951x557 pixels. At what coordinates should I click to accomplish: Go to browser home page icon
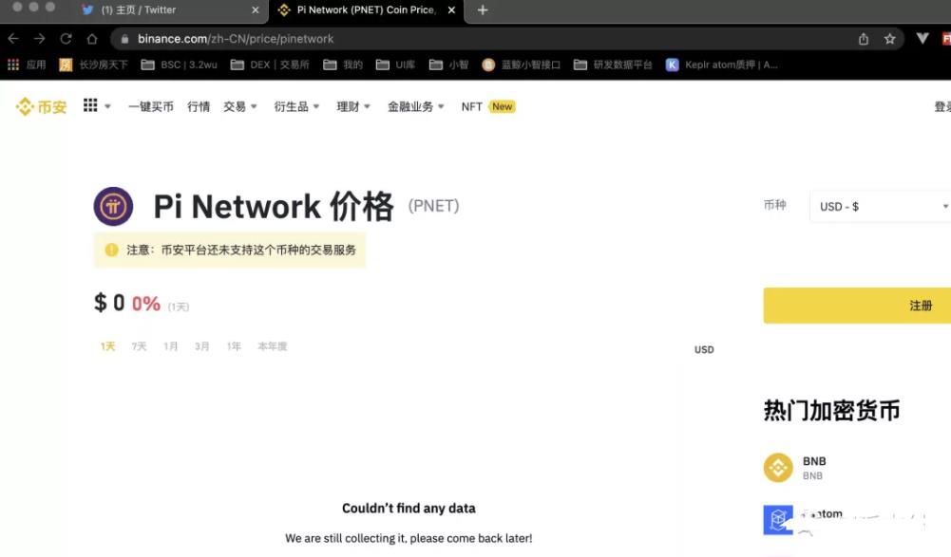pyautogui.click(x=91, y=39)
